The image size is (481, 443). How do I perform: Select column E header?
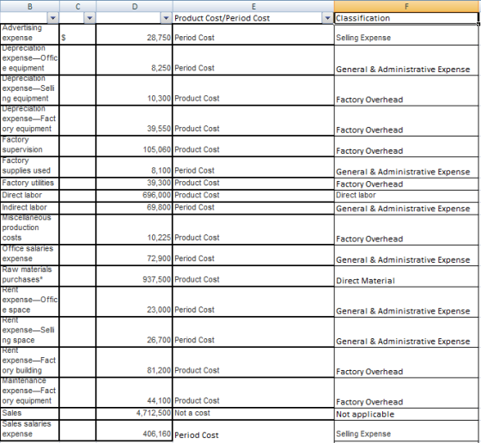(253, 6)
